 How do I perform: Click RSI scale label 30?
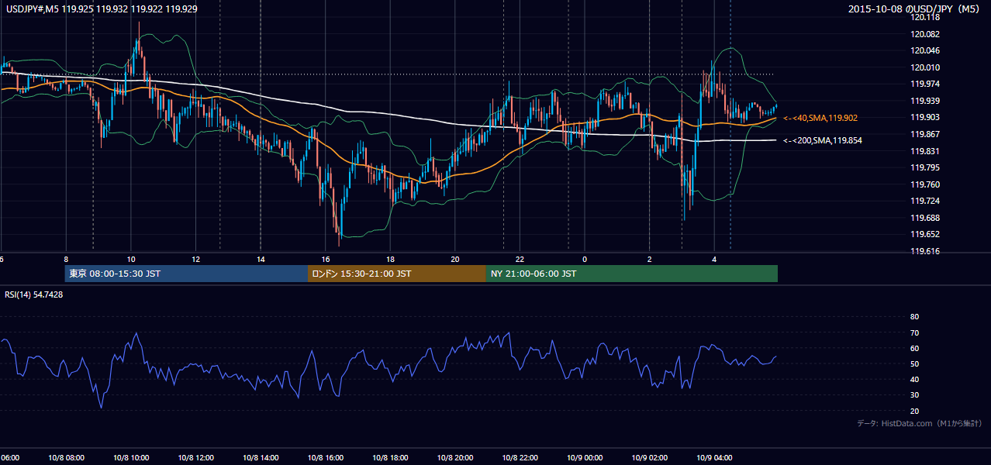pos(914,395)
